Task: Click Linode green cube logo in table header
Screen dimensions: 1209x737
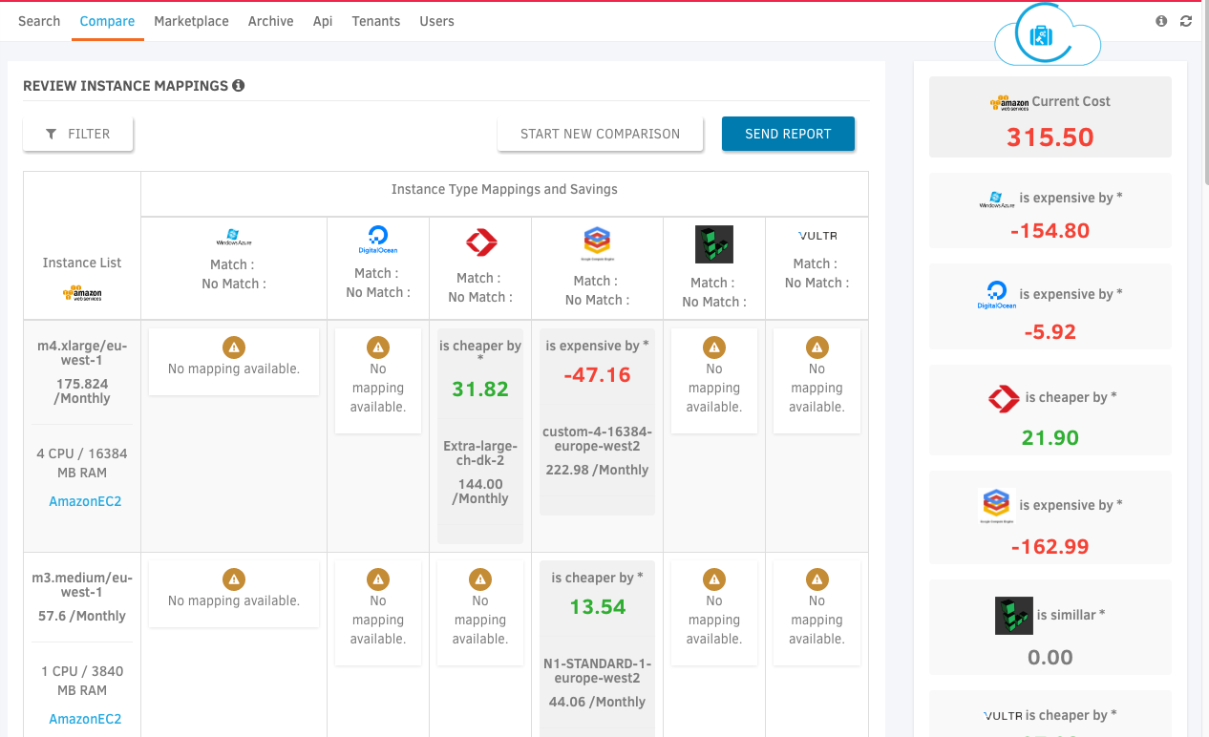Action: click(714, 244)
